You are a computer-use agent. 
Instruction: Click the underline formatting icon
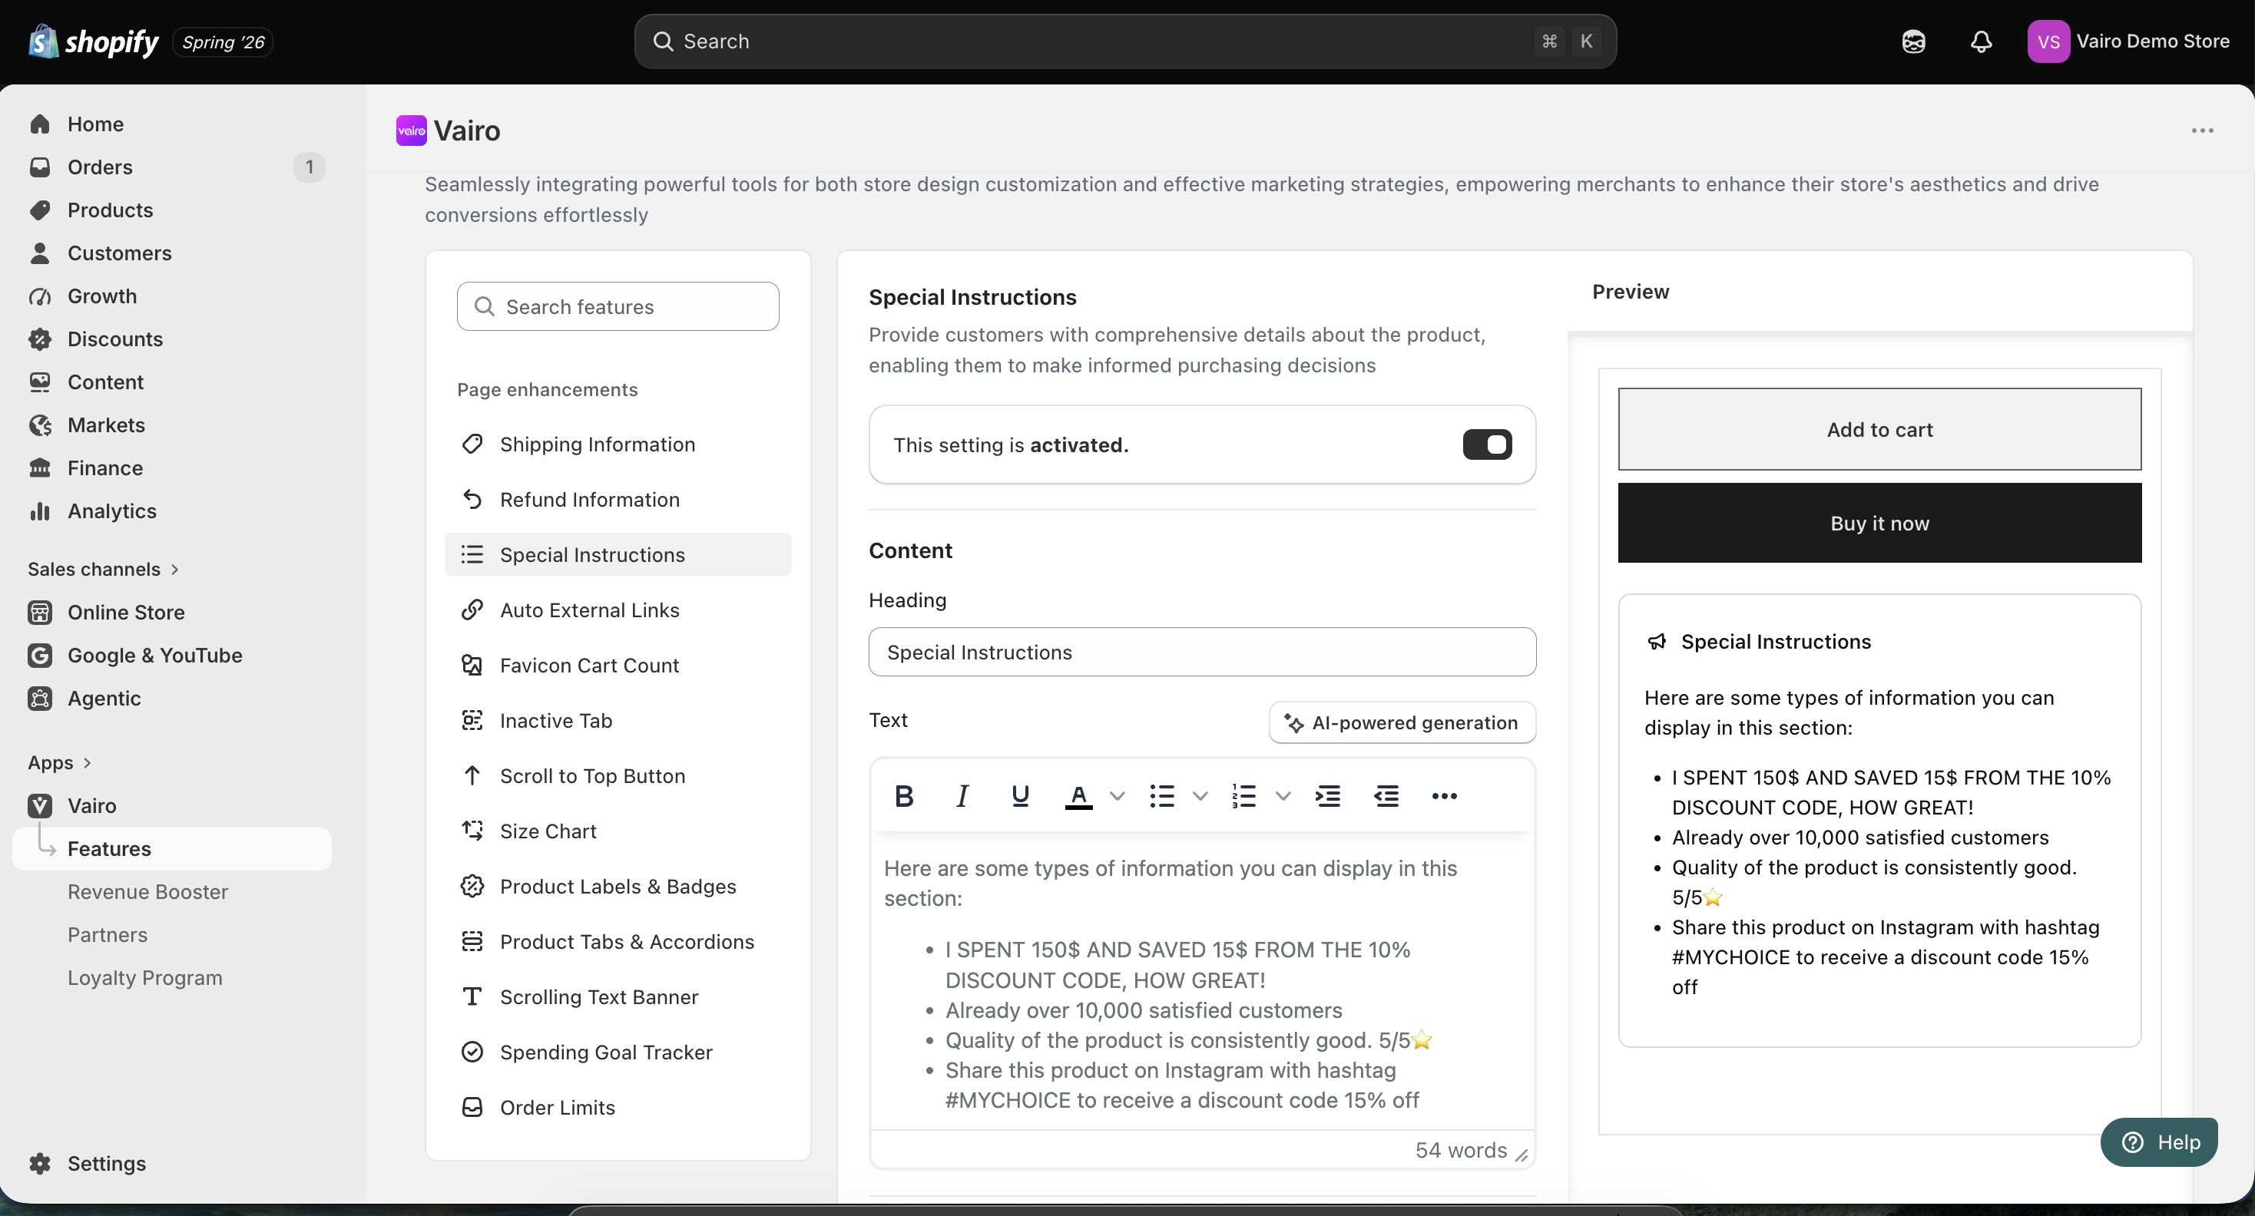(1020, 795)
